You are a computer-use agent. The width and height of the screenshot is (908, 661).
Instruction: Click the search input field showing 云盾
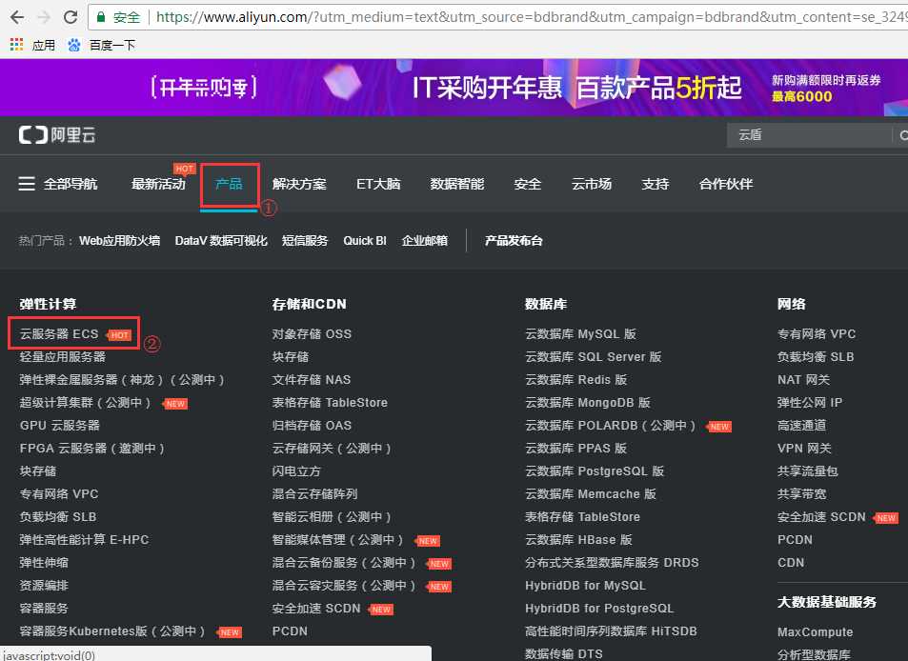click(x=810, y=135)
